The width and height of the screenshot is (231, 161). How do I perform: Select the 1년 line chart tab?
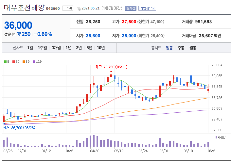(x=68, y=48)
